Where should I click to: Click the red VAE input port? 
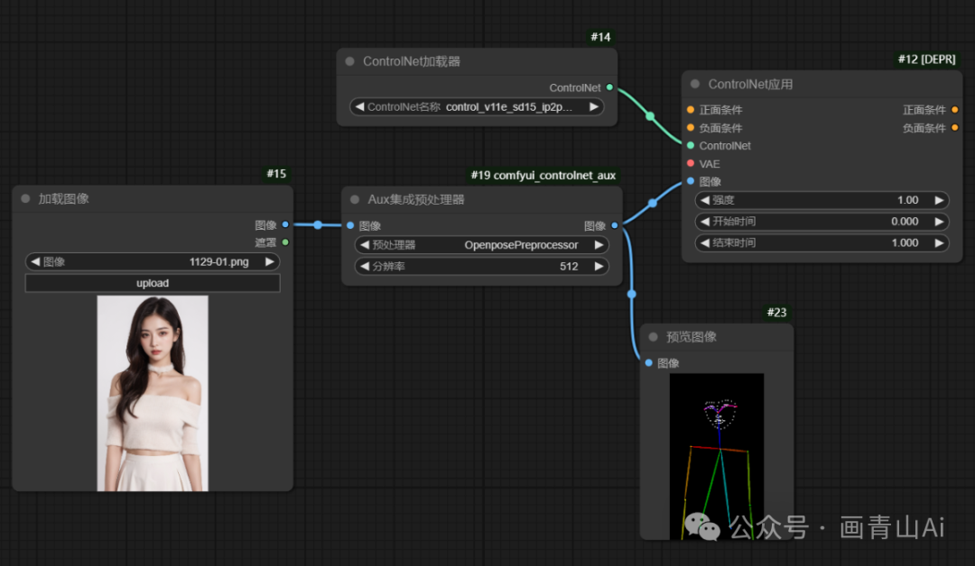click(691, 163)
